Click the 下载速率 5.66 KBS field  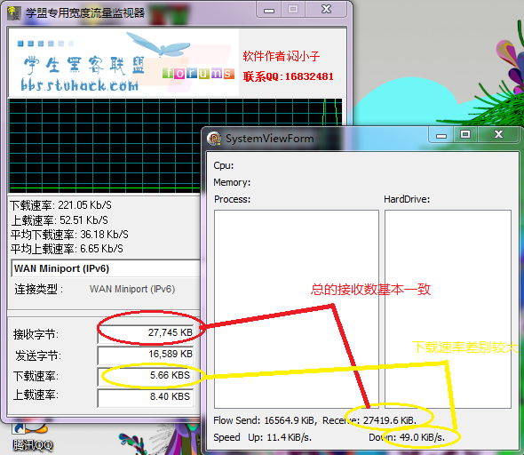pyautogui.click(x=146, y=376)
